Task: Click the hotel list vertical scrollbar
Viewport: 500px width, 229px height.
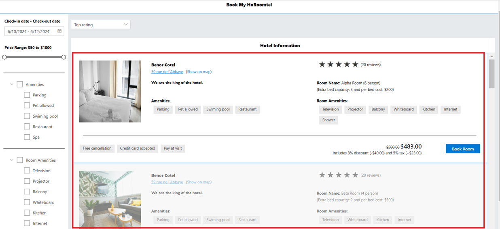Action: 492,74
